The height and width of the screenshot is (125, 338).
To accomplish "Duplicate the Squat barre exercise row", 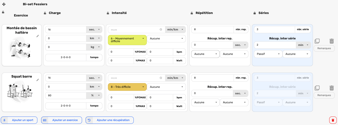I will [317, 88].
